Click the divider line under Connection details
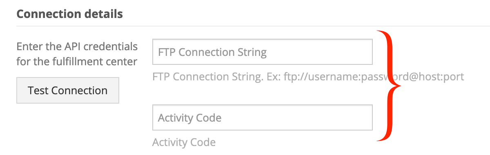This screenshot has width=490, height=155. tap(253, 26)
